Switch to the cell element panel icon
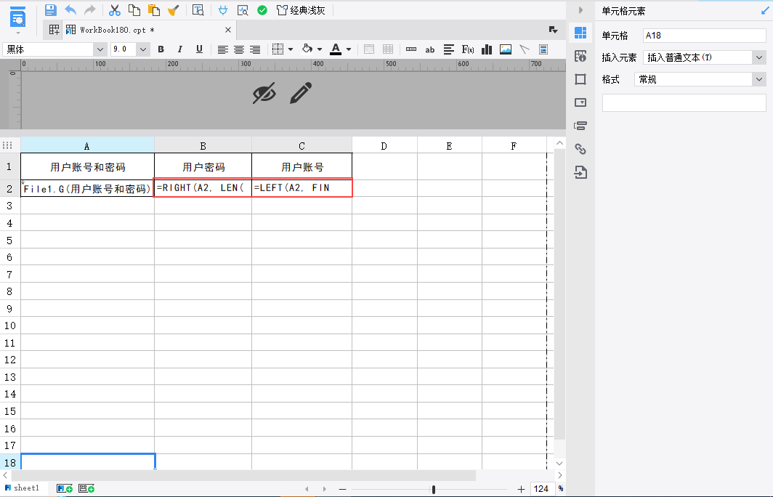Image resolution: width=773 pixels, height=497 pixels. 580,33
